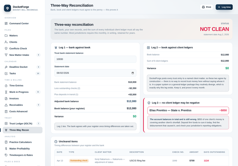Click the Costs Advanced receipt icon
The width and height of the screenshot is (238, 166).
[6, 111]
